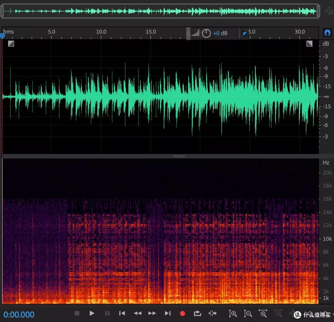Toggle Loop Playback icon
Screen dimensions: 334x322
pyautogui.click(x=197, y=313)
